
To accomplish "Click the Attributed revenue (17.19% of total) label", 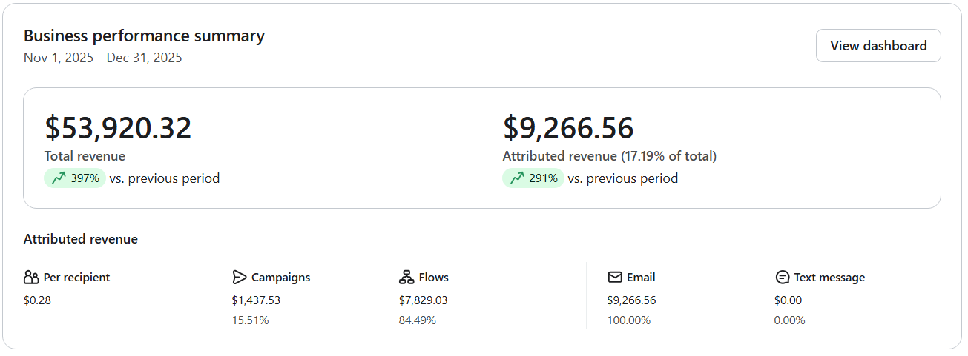I will pyautogui.click(x=609, y=156).
